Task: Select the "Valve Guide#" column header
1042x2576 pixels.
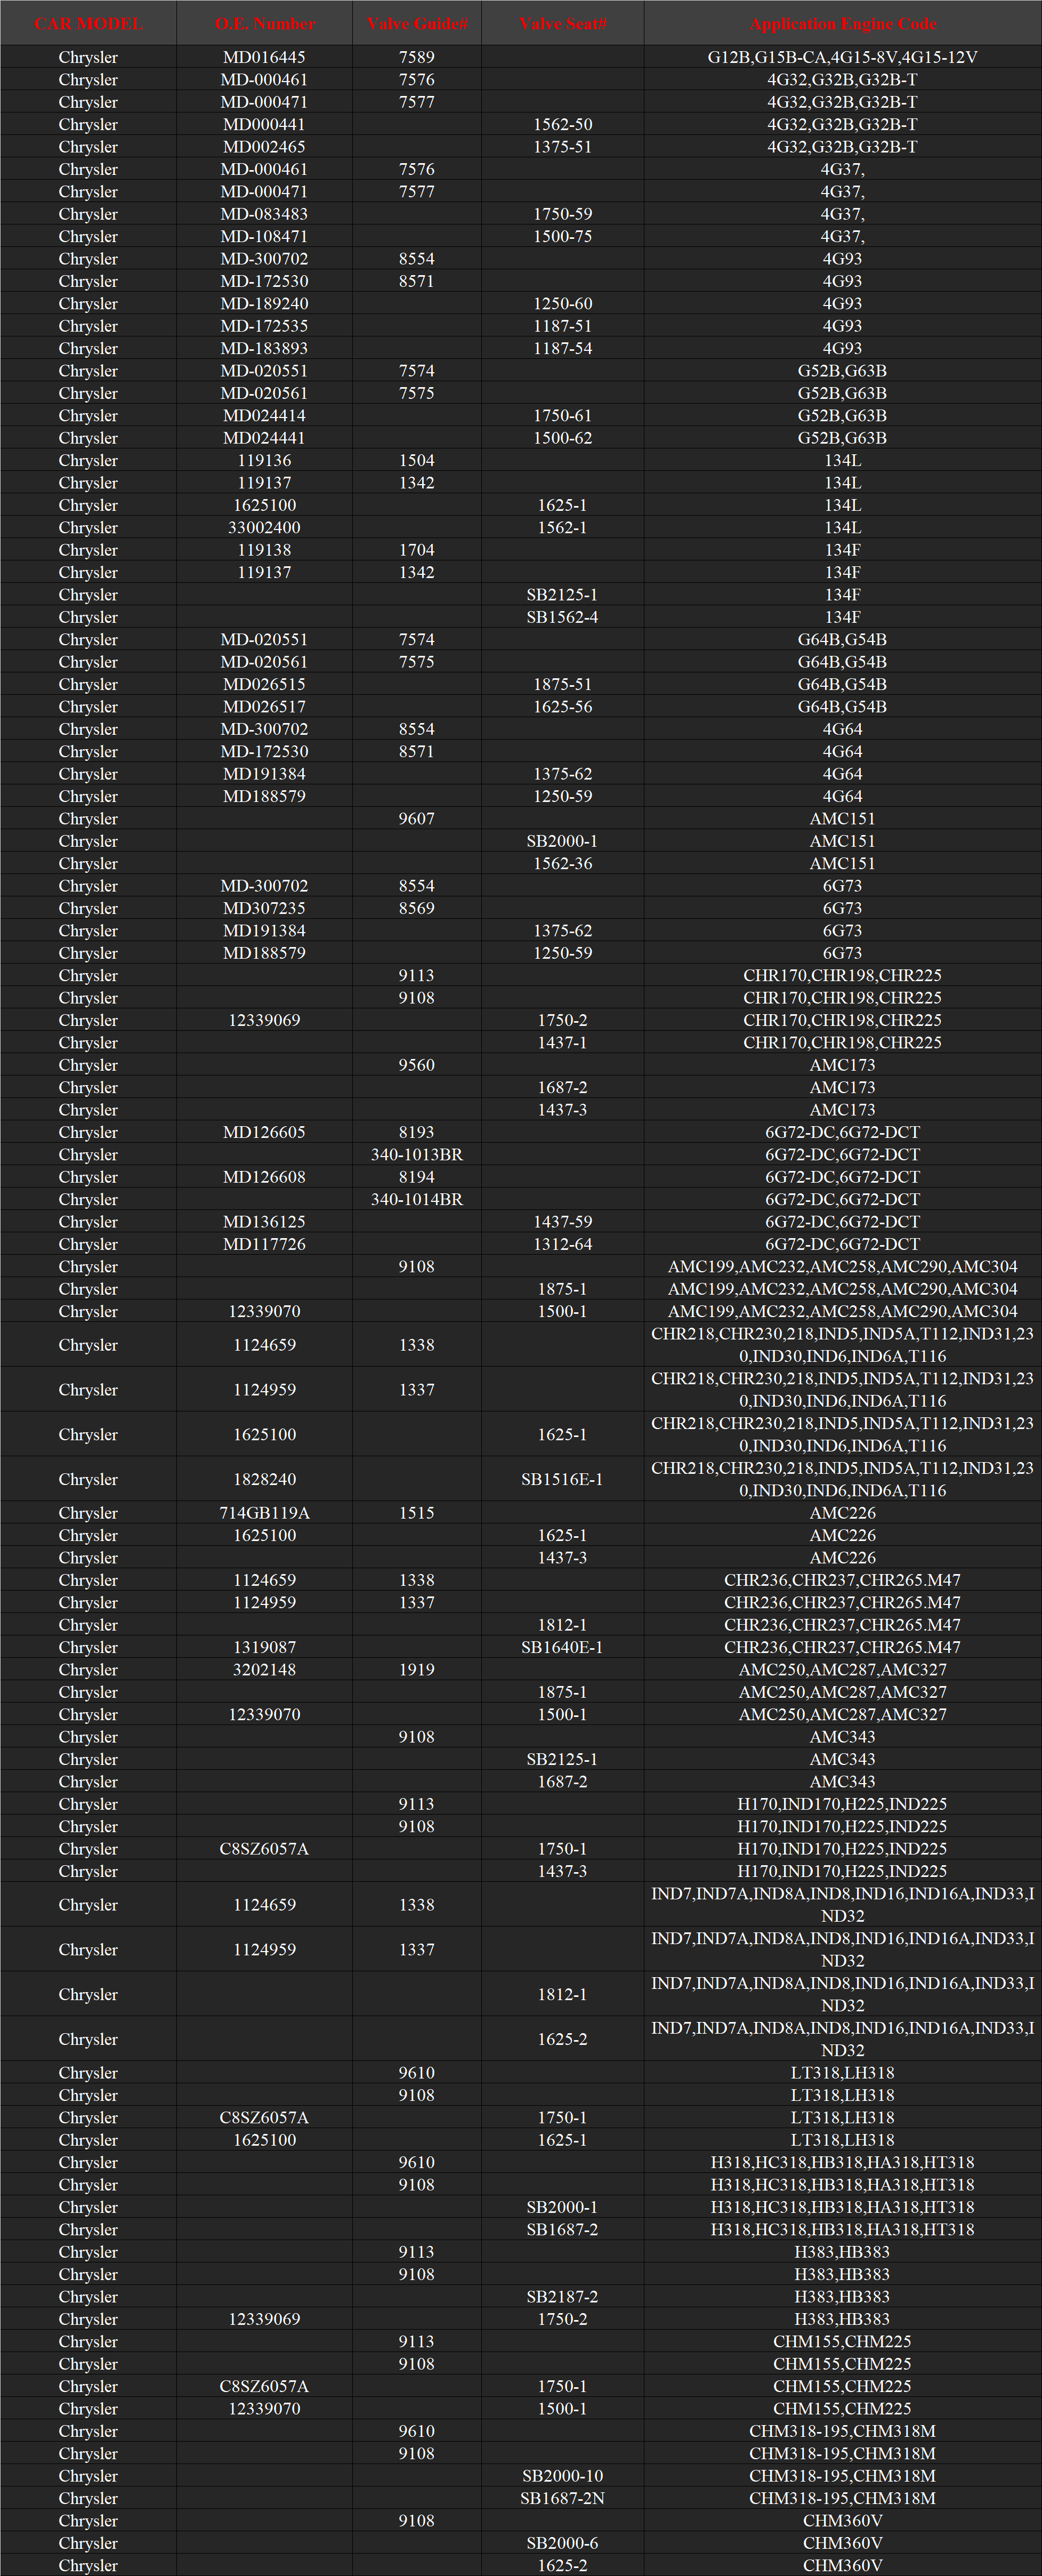Action: [x=417, y=24]
